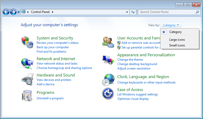Open Hardware and Sound category
203x119 pixels.
56,75
